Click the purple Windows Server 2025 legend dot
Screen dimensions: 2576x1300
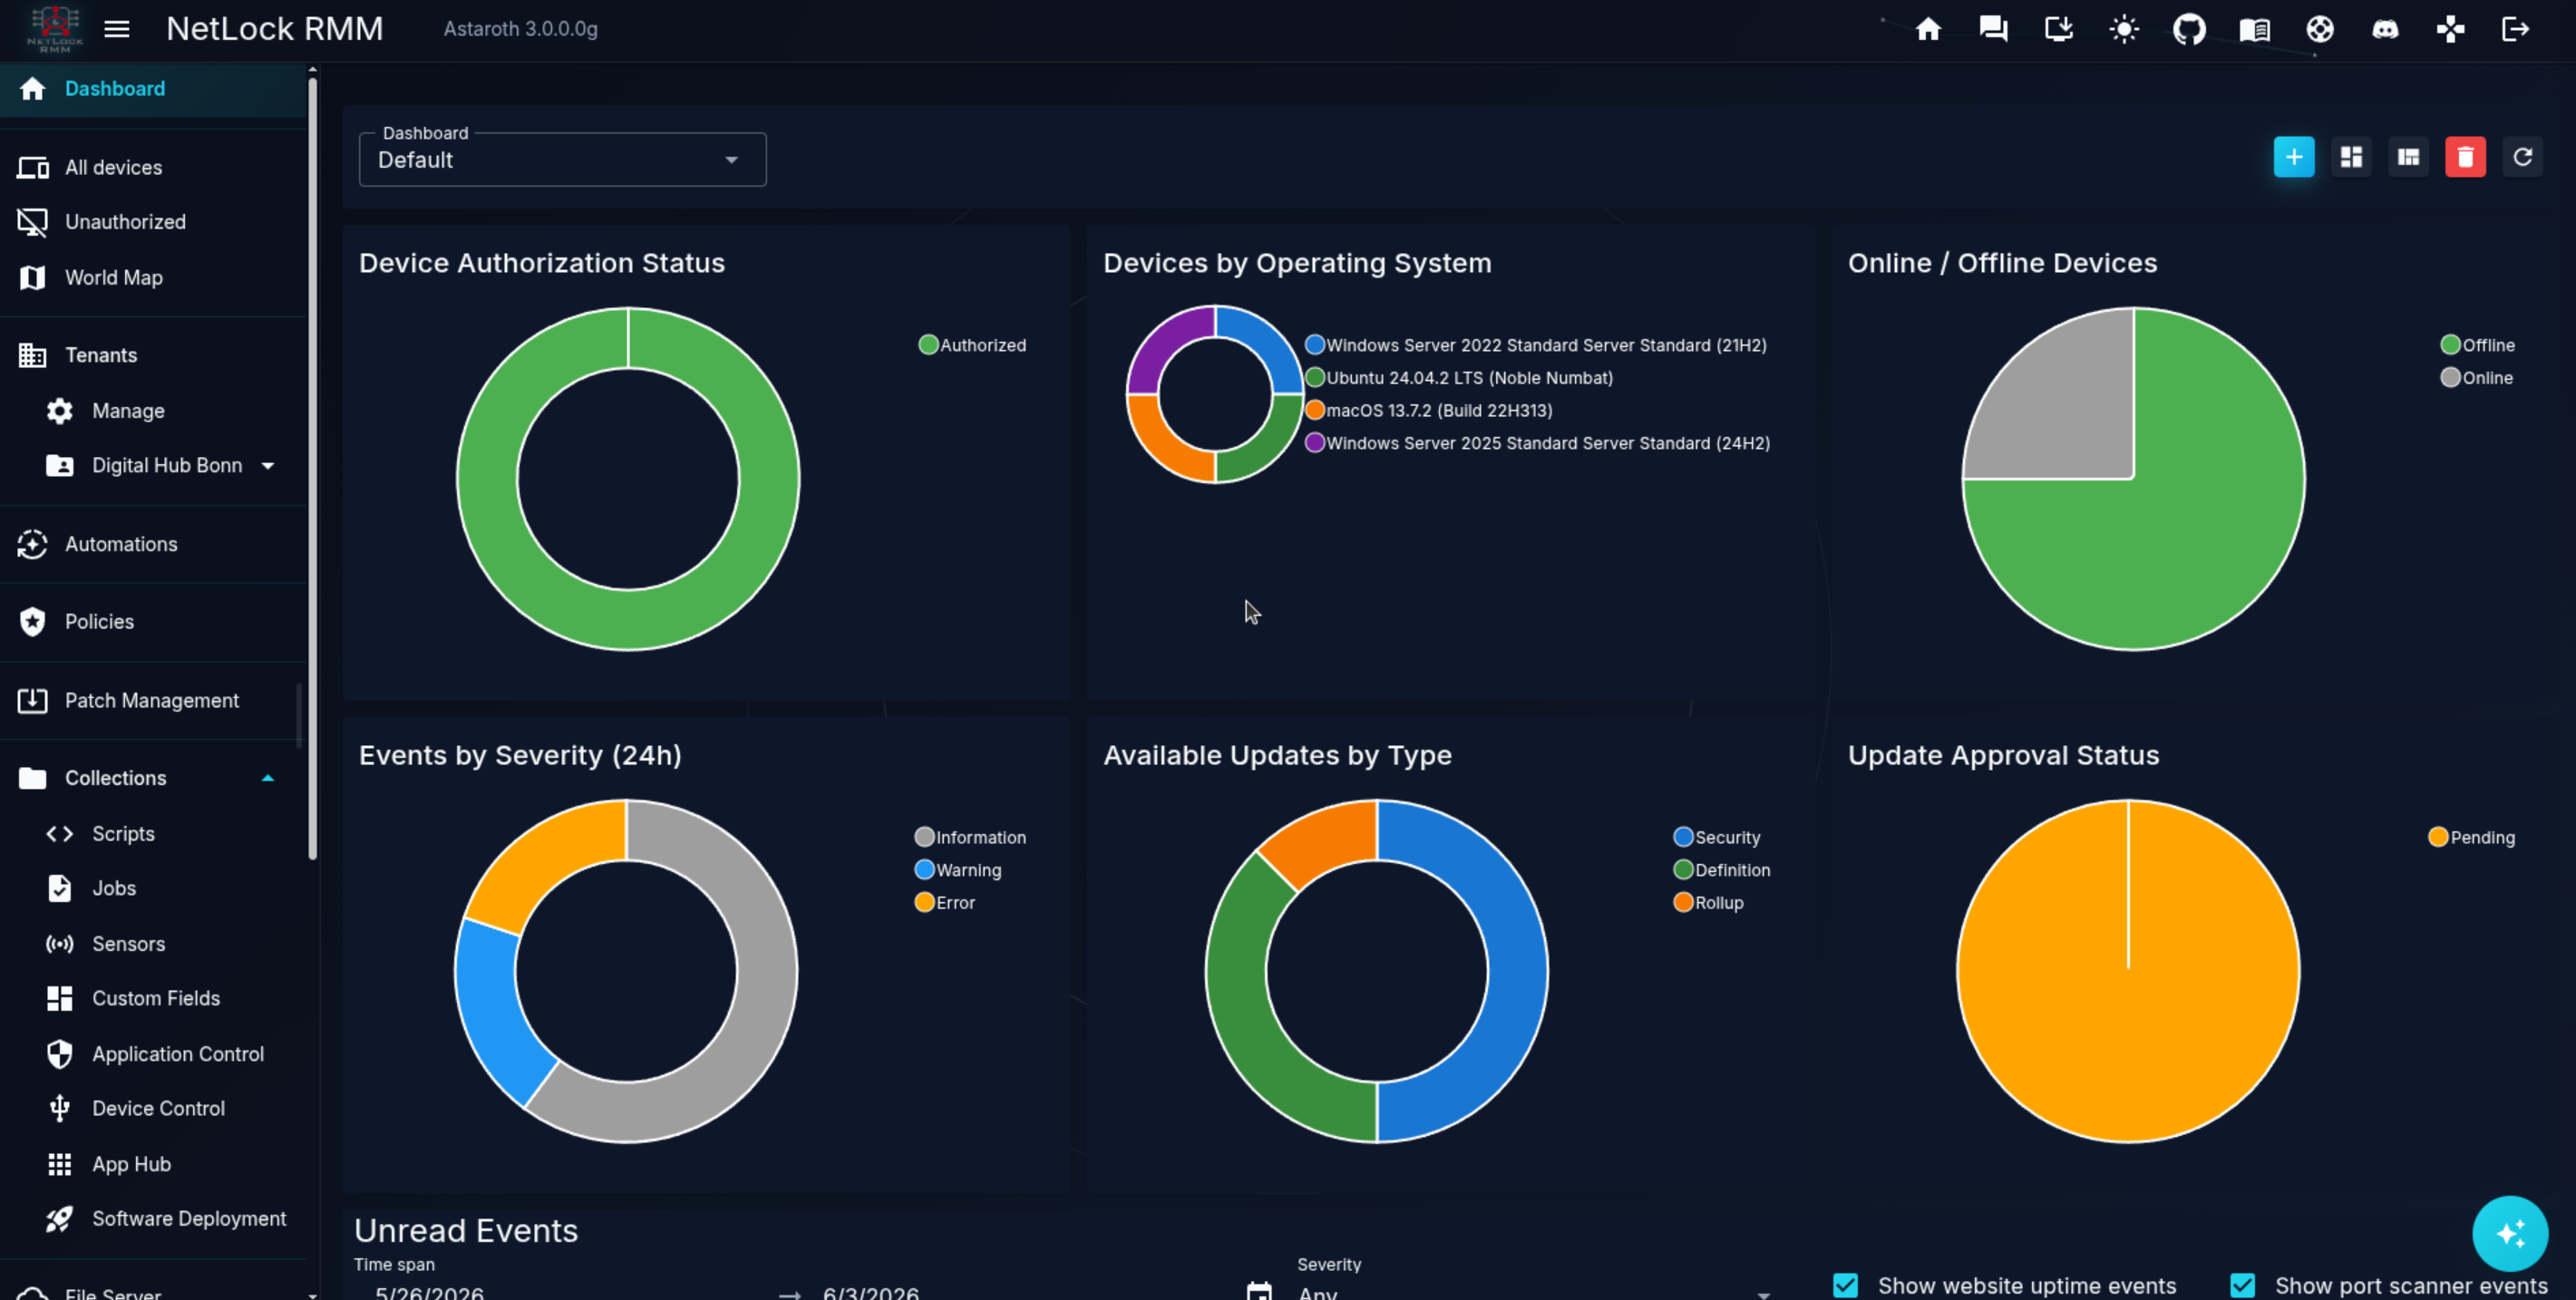click(x=1315, y=443)
